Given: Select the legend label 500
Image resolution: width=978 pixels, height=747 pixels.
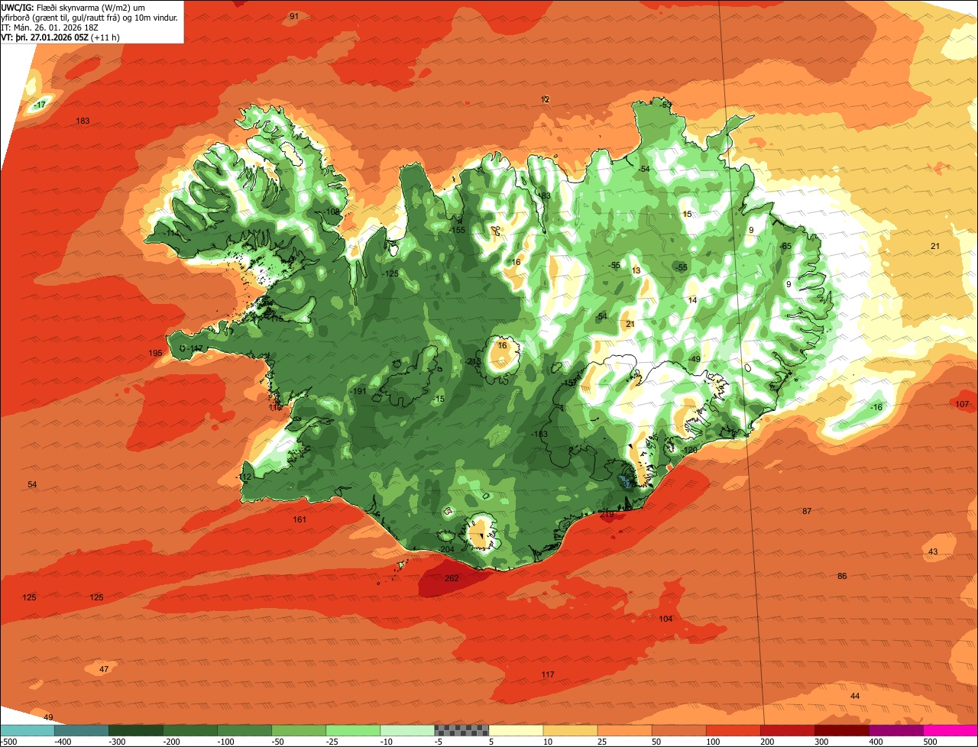Looking at the screenshot, I should (x=930, y=742).
